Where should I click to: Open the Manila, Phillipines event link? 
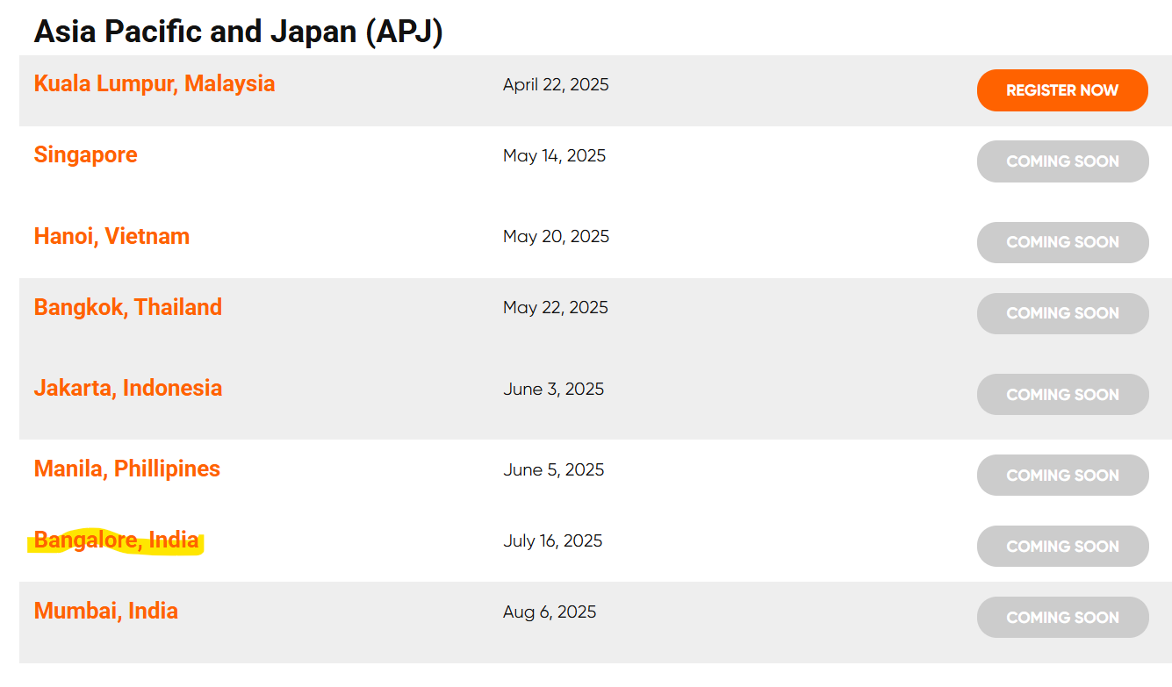(x=127, y=469)
